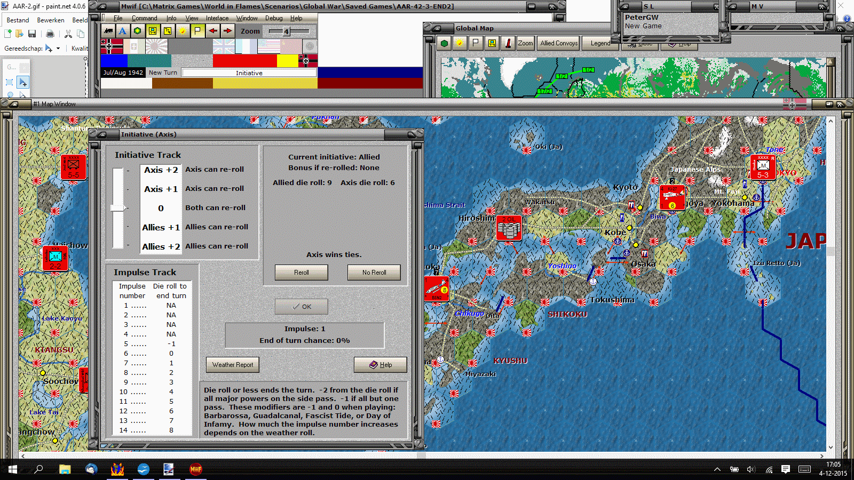Viewport: 854px width, 480px height.
Task: Click the Initiative phase progress bar
Action: coord(249,73)
